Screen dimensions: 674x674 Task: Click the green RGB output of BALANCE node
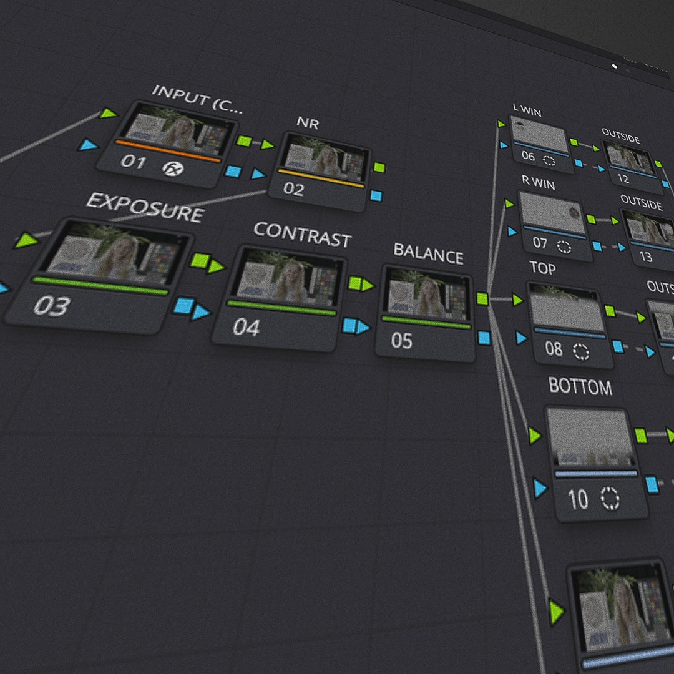tap(482, 298)
